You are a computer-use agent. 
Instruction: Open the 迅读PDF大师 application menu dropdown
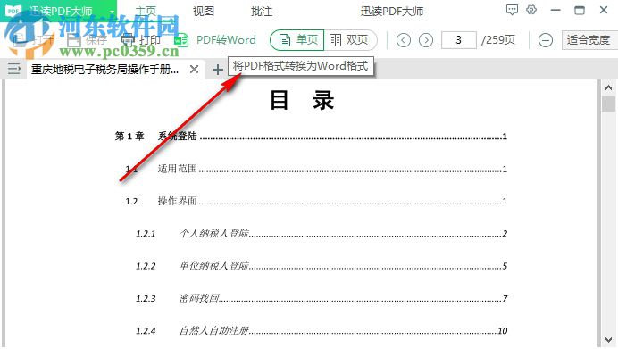point(112,12)
